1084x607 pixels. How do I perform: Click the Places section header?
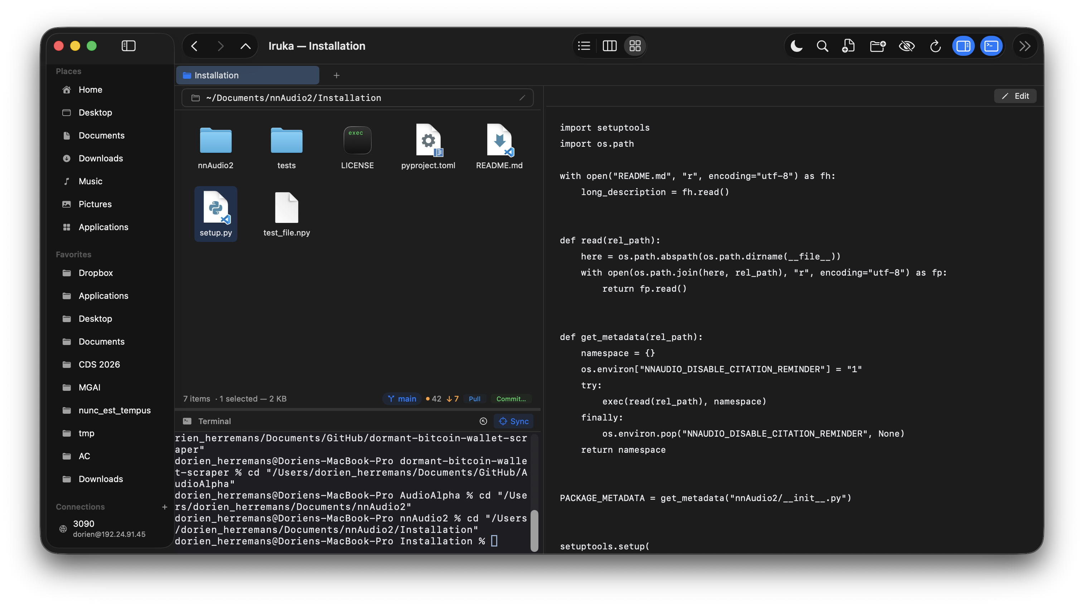coord(68,71)
